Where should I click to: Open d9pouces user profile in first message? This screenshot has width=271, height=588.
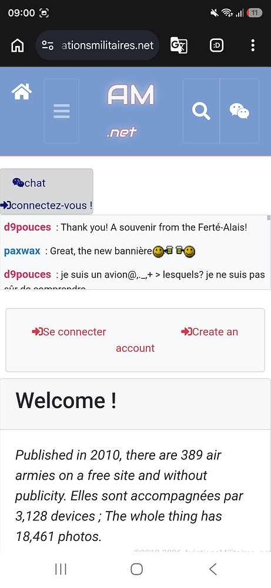pos(28,227)
